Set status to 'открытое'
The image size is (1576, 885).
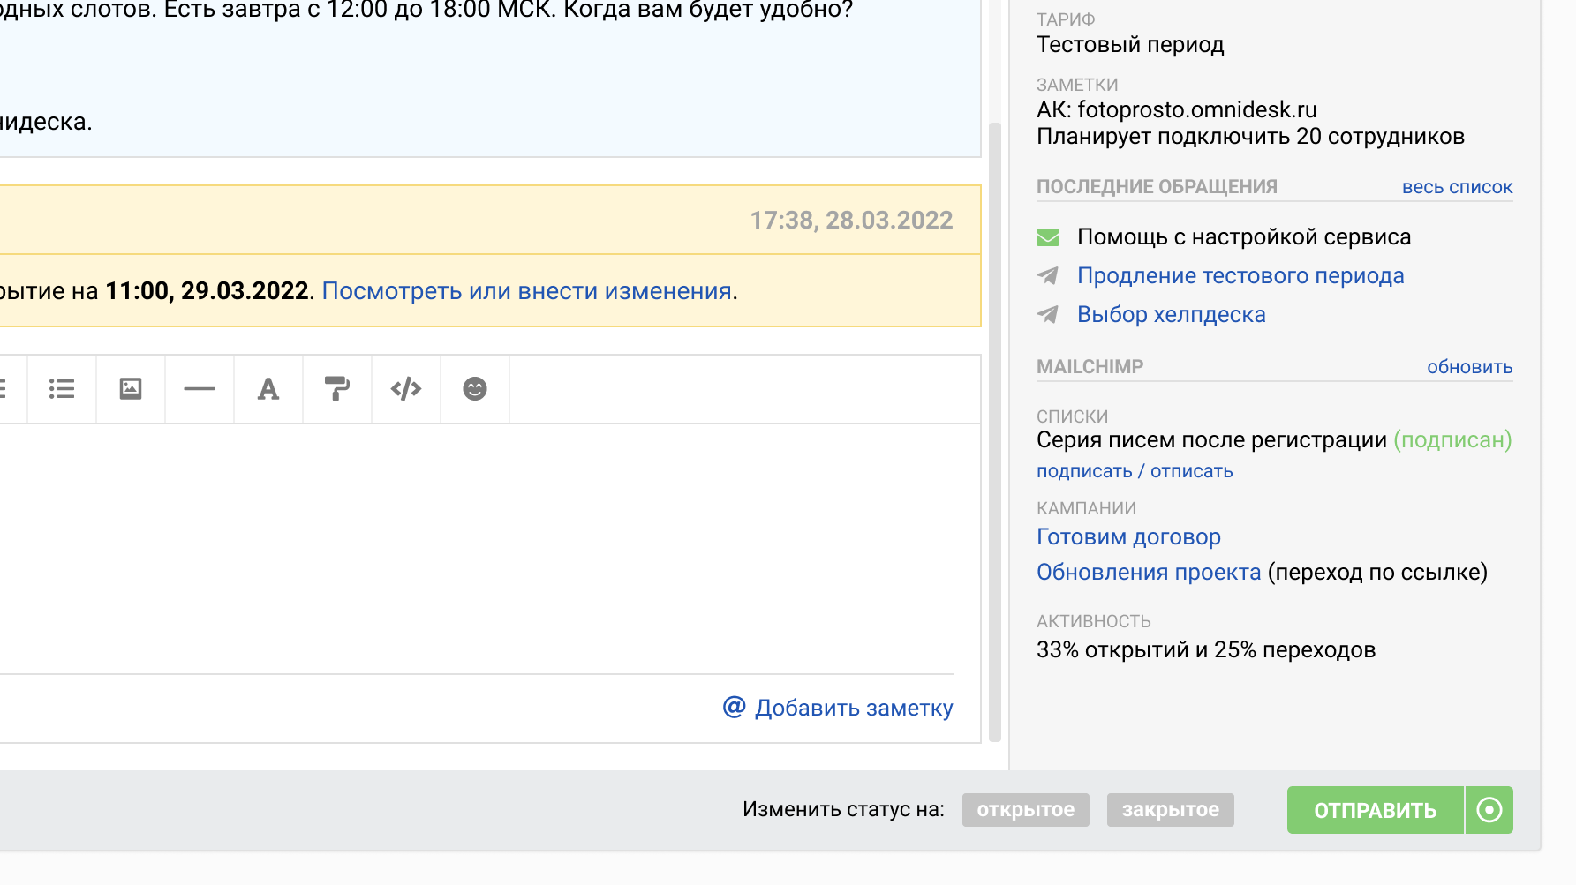tap(1025, 809)
